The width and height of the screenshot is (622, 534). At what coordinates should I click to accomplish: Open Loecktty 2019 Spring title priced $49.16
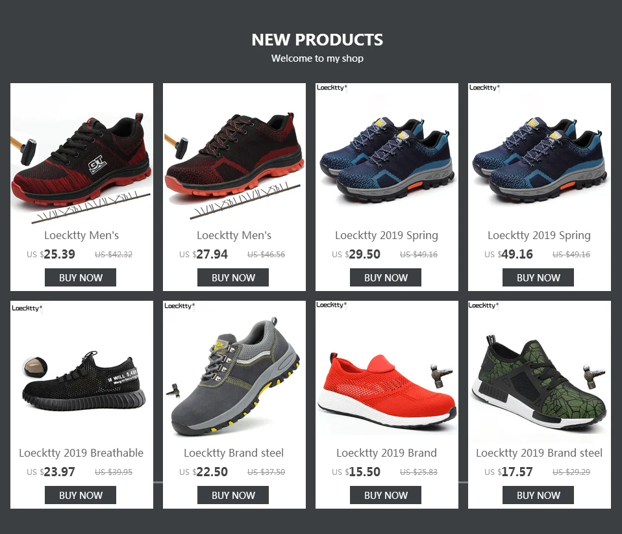pos(539,235)
